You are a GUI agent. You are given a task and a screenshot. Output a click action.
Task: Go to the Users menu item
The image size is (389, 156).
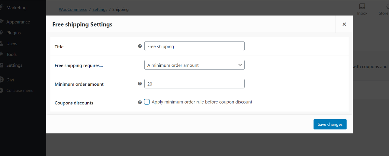click(x=11, y=43)
